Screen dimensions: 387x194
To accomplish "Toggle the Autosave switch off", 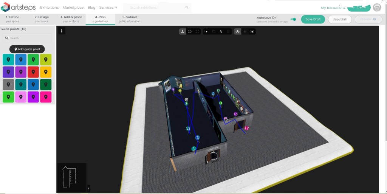I will tap(293, 19).
